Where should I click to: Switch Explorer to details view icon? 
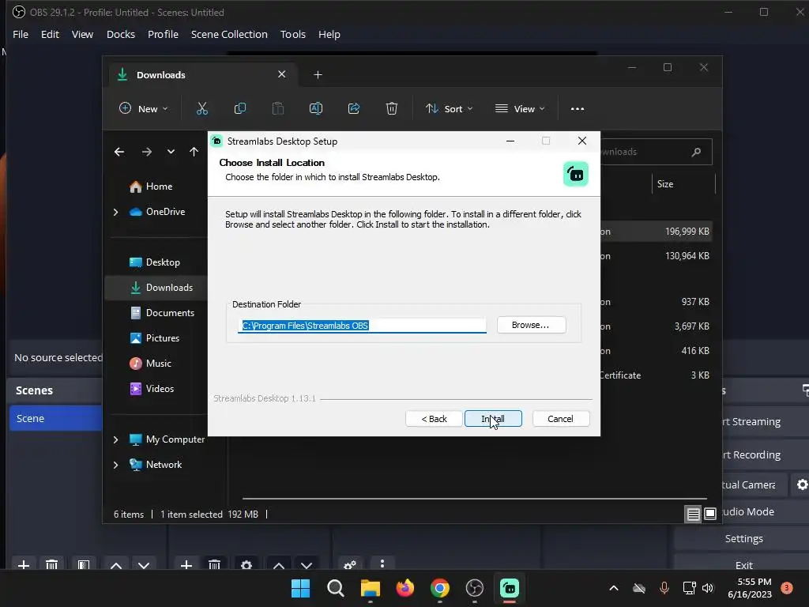[x=693, y=514]
